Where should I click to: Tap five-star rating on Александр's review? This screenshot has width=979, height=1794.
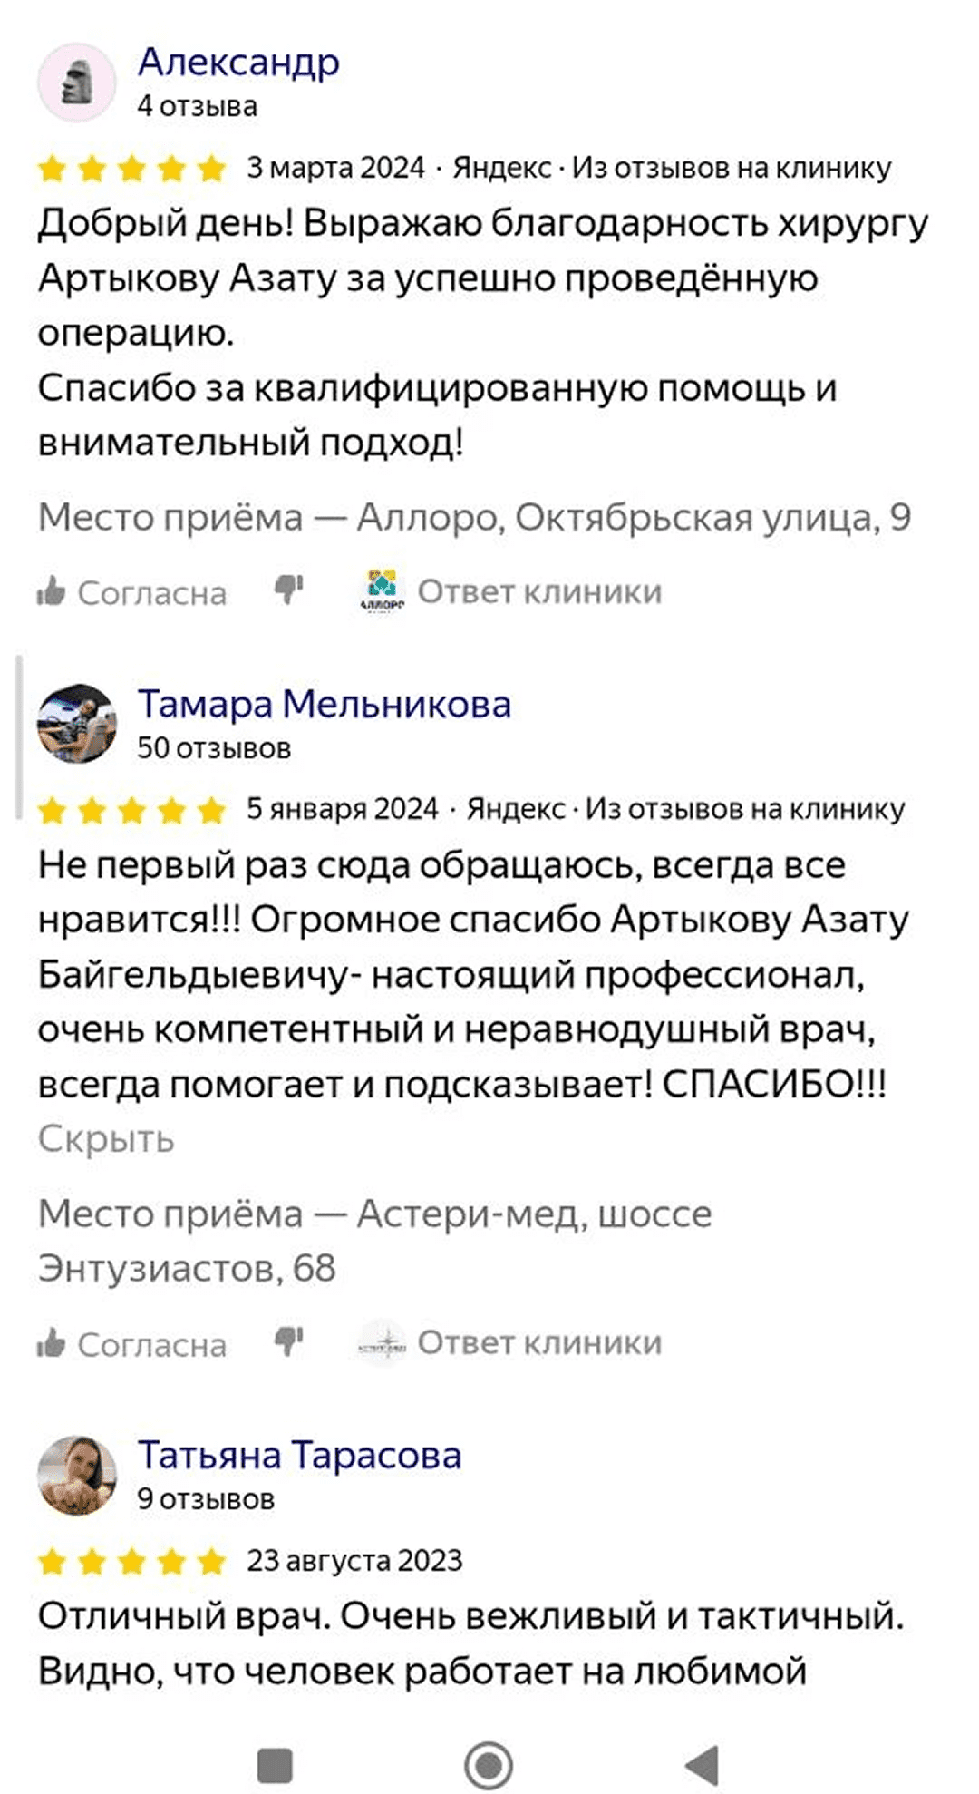[132, 169]
